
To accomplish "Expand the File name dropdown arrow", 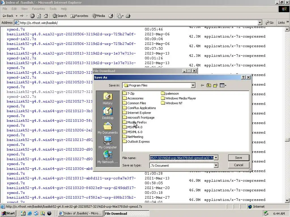I will [216, 158].
